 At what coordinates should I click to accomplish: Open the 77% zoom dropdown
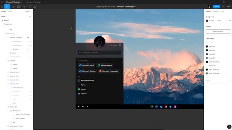point(229,6)
